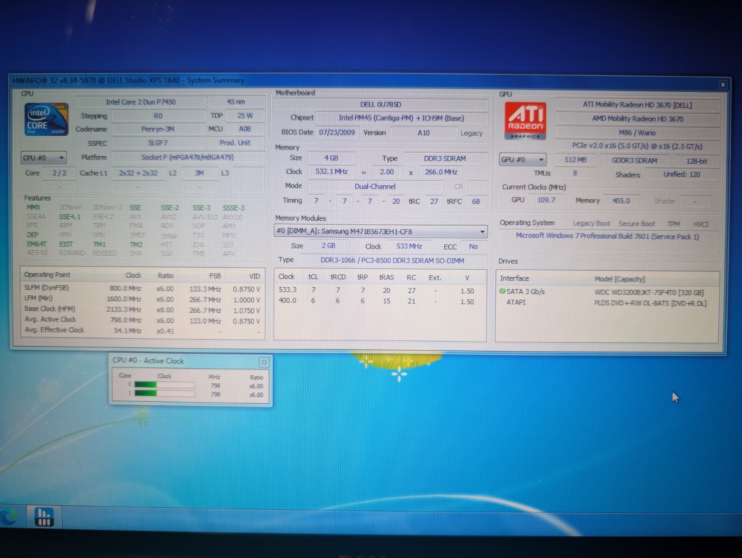Click the ATI Radeon Graphics logo
The width and height of the screenshot is (742, 558).
(525, 120)
